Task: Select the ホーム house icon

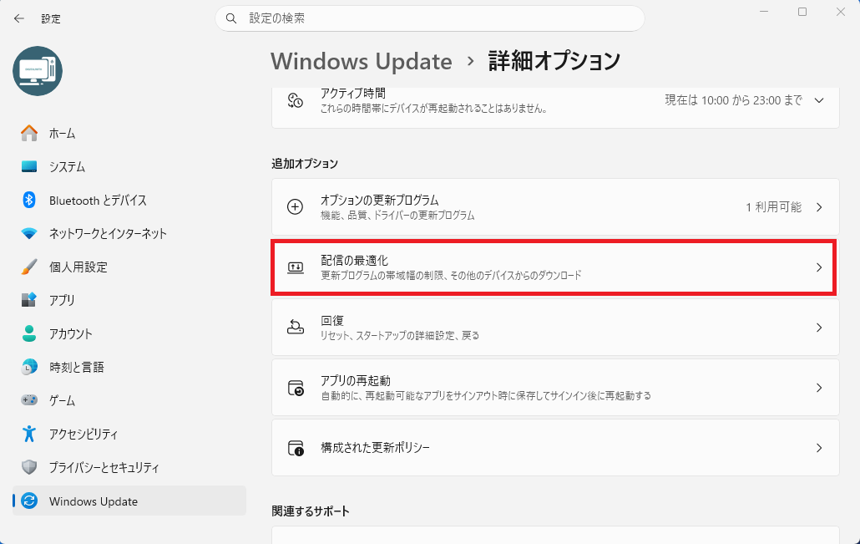Action: click(x=29, y=133)
